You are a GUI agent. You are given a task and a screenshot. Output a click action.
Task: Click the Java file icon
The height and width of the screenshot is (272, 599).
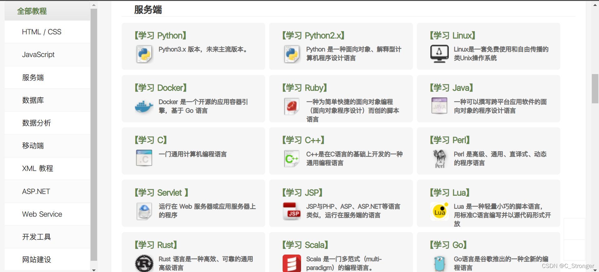[439, 106]
